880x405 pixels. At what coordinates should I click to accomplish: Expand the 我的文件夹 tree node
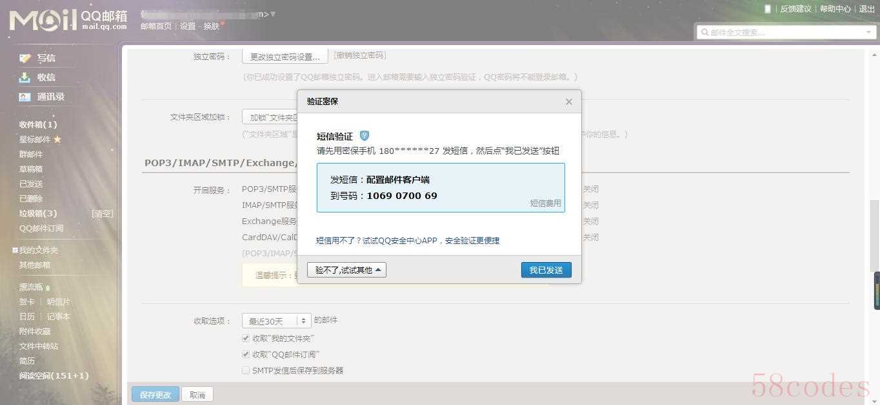coord(15,250)
